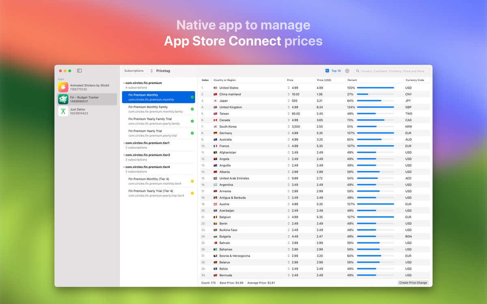The height and width of the screenshot is (304, 487).
Task: Select Fin Premium Yearly Family Trial subscription
Action: point(159,121)
